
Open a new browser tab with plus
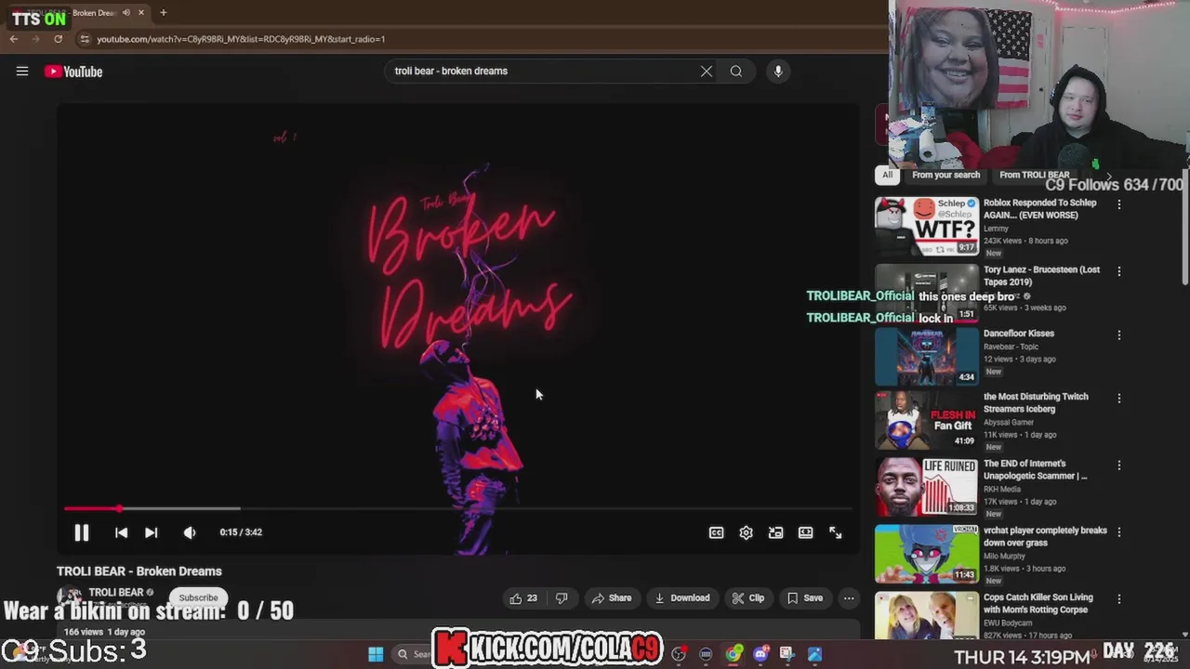coord(163,13)
